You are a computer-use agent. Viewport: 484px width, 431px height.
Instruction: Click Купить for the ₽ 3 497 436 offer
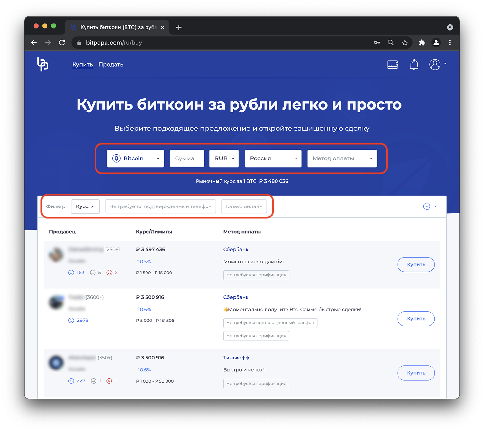point(416,264)
